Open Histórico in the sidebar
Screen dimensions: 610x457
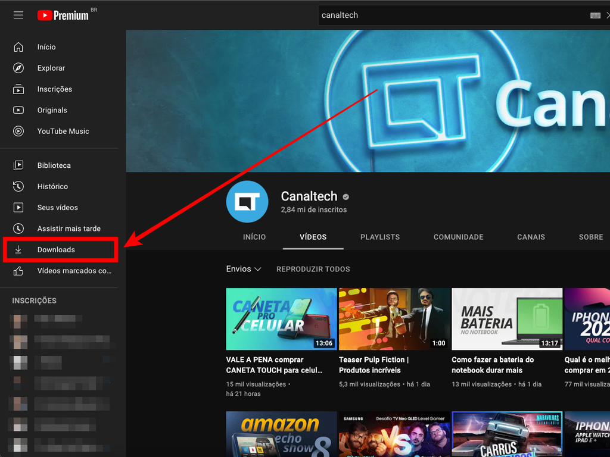59,186
